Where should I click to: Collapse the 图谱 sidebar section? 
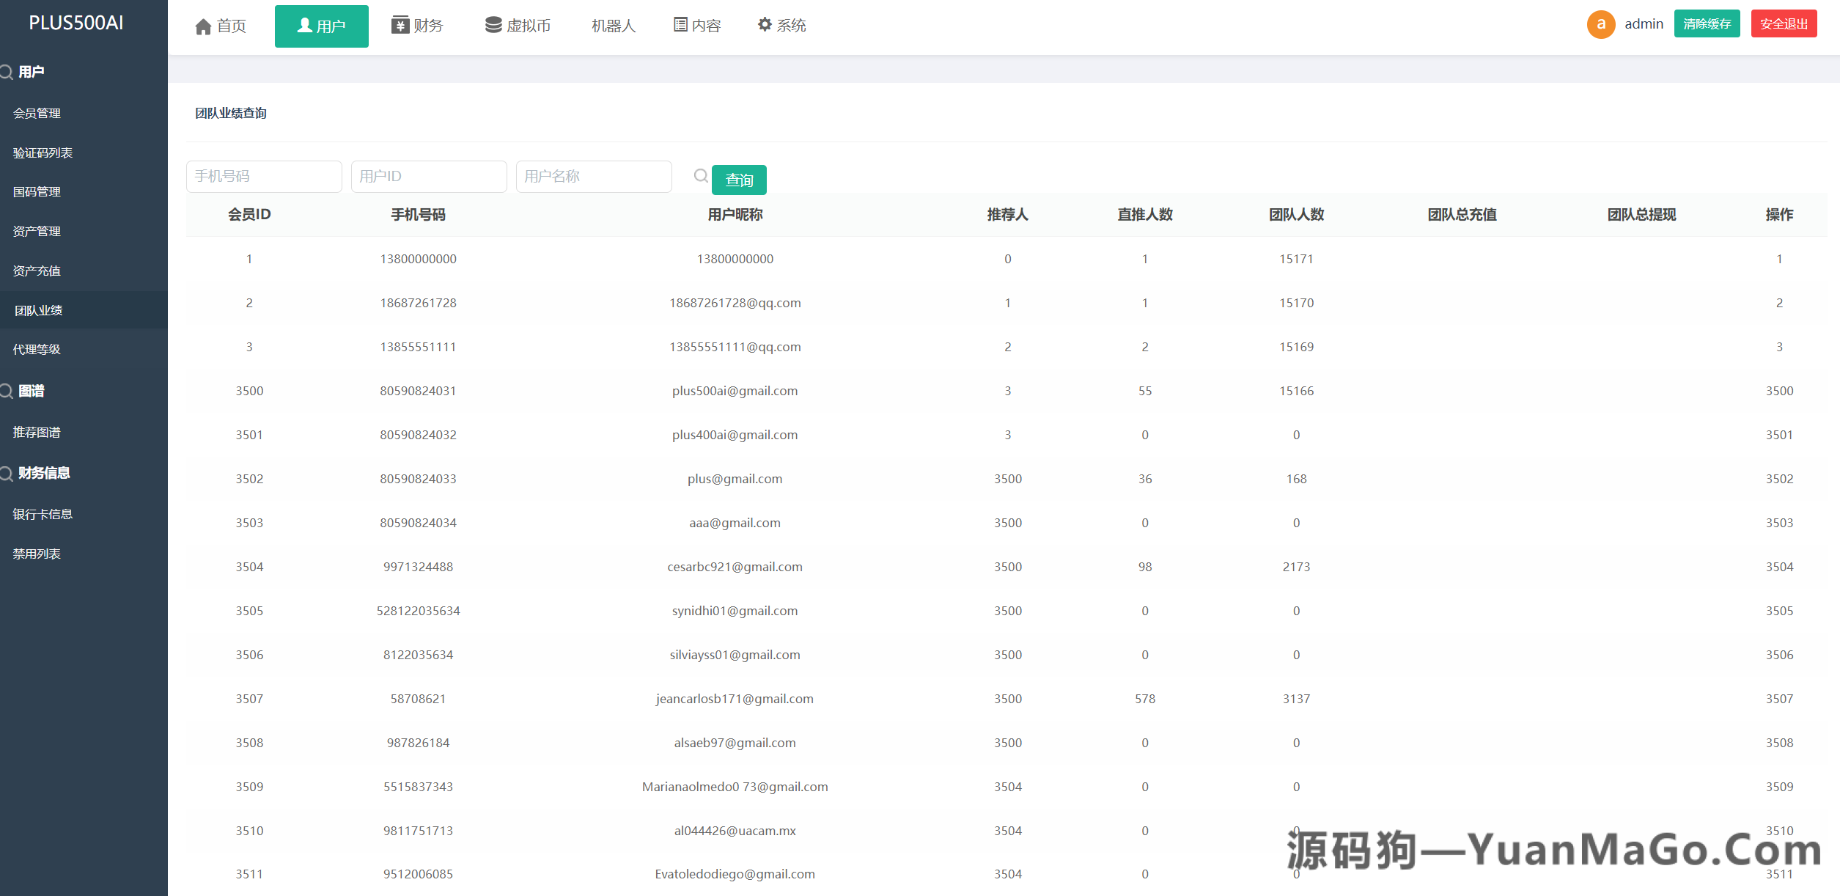click(x=32, y=391)
